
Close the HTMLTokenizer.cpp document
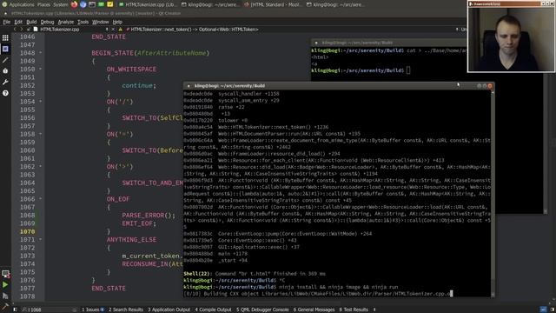point(113,30)
